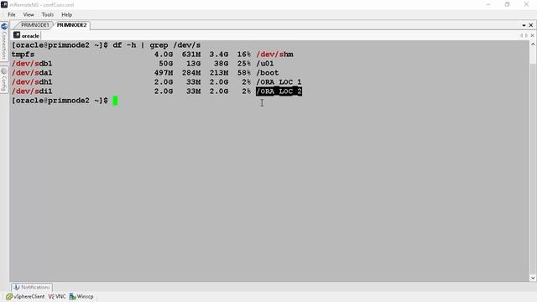The image size is (537, 302).
Task: Open the Notifications panel tab
Action: (32, 287)
